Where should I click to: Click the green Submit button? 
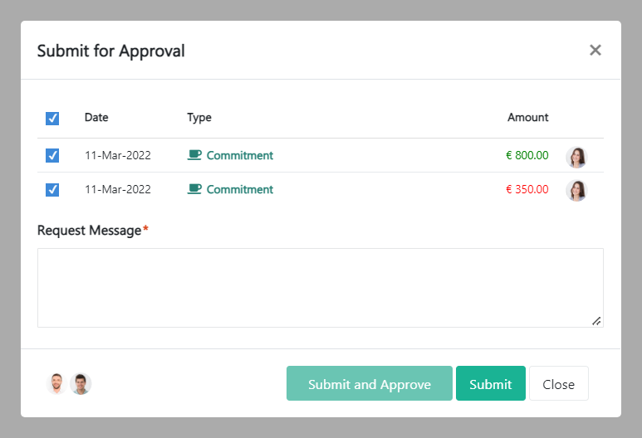(x=491, y=383)
